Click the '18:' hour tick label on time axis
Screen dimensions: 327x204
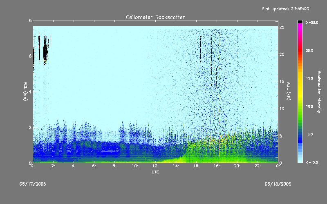(217, 166)
